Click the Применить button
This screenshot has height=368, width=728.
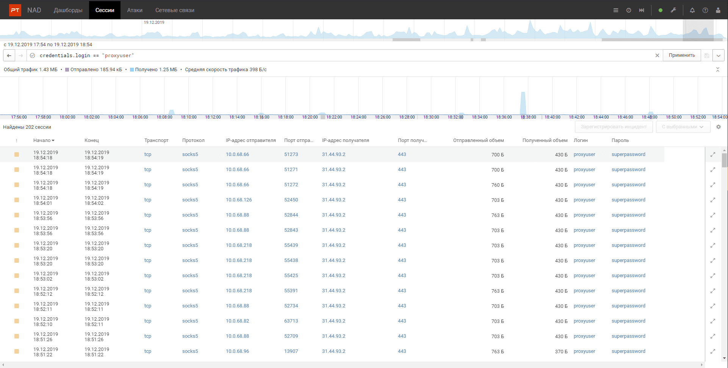(682, 55)
